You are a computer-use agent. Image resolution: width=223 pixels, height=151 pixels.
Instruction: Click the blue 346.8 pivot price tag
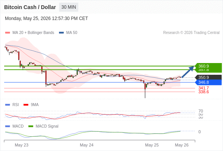(208, 82)
